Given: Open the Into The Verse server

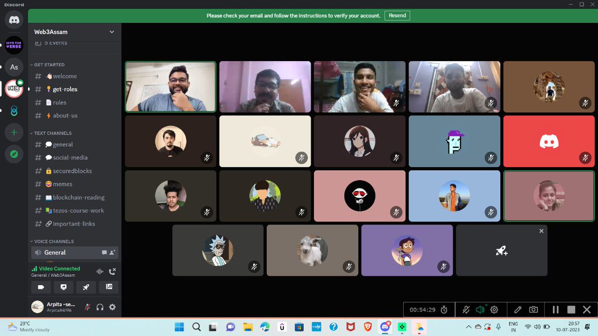Looking at the screenshot, I should (x=14, y=45).
